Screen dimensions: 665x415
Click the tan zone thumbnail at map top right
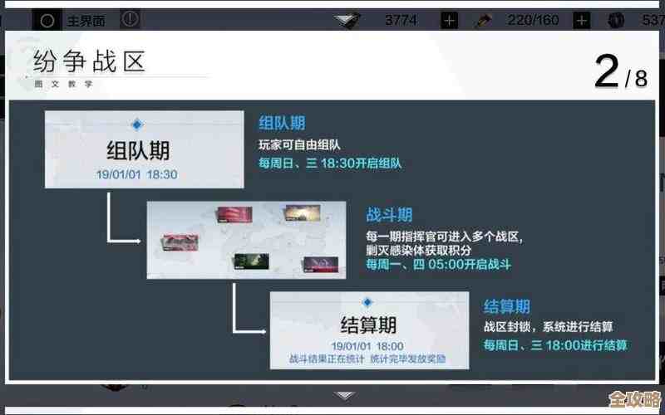(303, 212)
